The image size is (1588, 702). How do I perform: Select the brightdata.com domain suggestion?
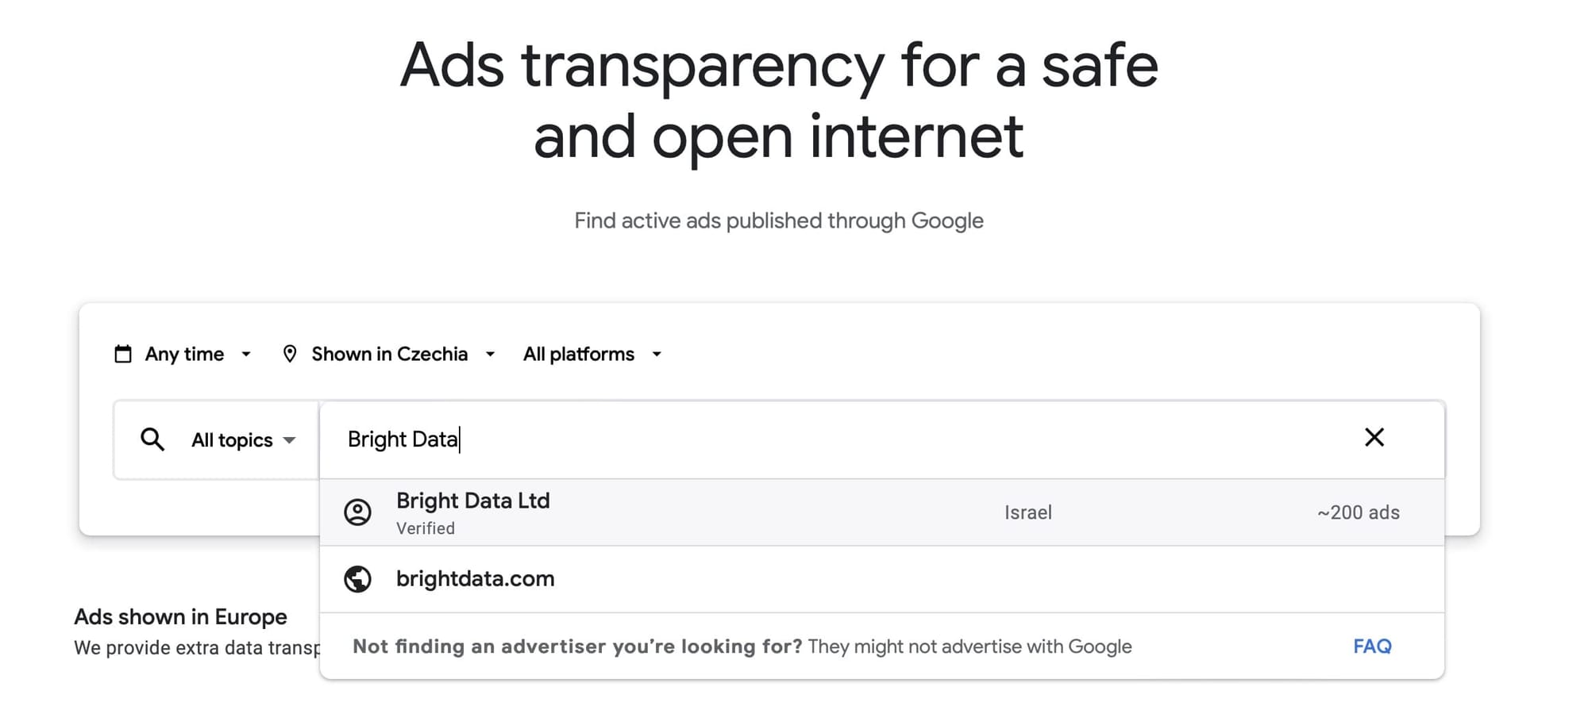coord(476,578)
